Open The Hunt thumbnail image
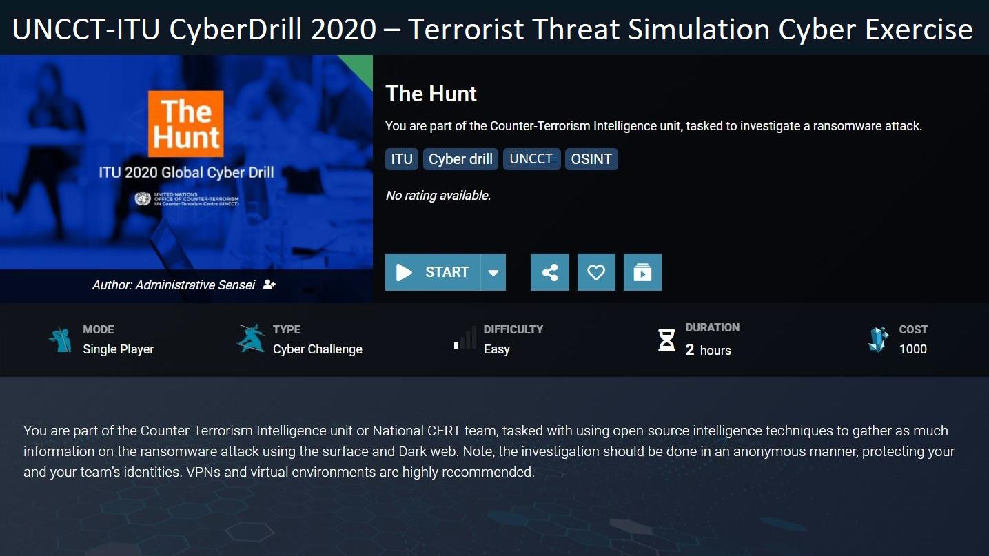 point(186,162)
